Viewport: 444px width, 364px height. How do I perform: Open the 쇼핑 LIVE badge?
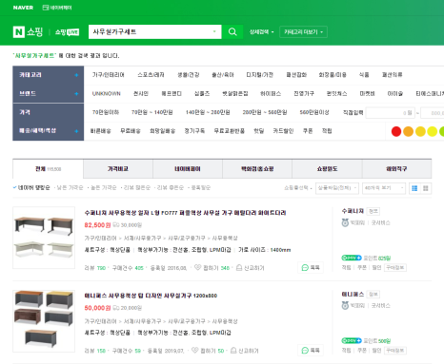tap(67, 32)
